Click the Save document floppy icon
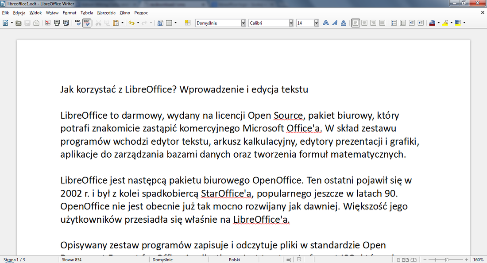 (27, 23)
